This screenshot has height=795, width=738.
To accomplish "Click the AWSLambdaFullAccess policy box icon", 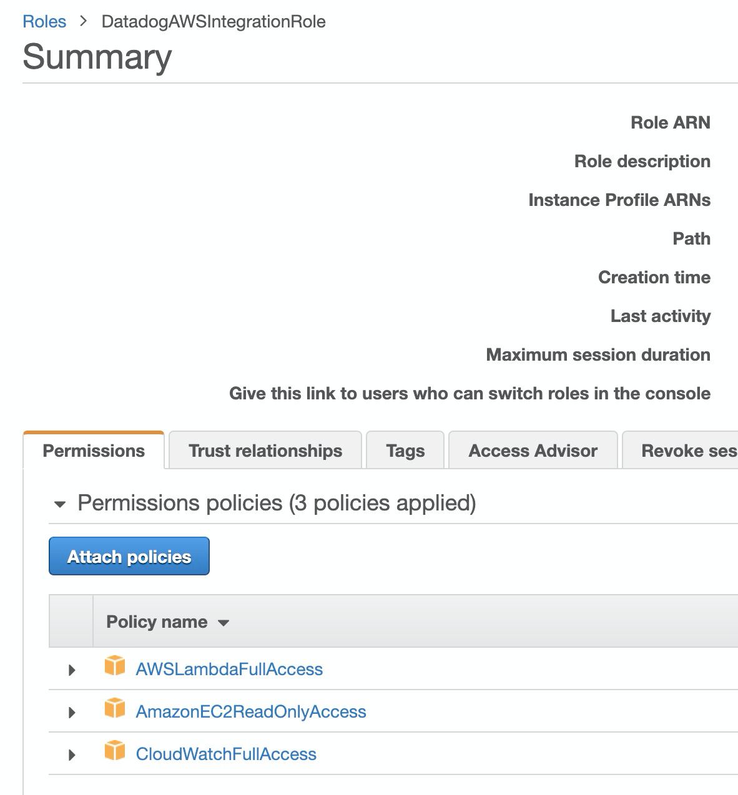I will click(x=115, y=666).
